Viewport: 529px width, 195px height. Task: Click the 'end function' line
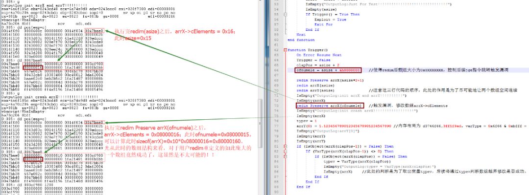click(x=301, y=40)
